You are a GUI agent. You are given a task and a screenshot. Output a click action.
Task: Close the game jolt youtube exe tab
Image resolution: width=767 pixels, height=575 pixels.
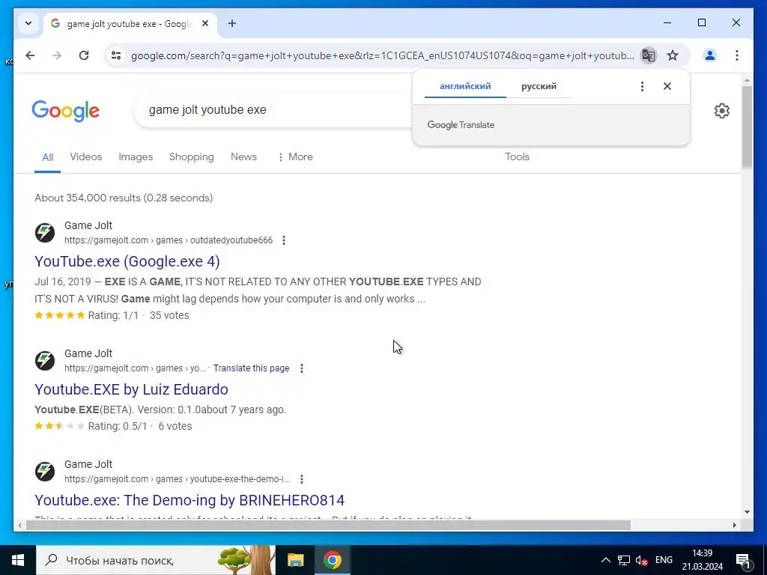pos(205,23)
